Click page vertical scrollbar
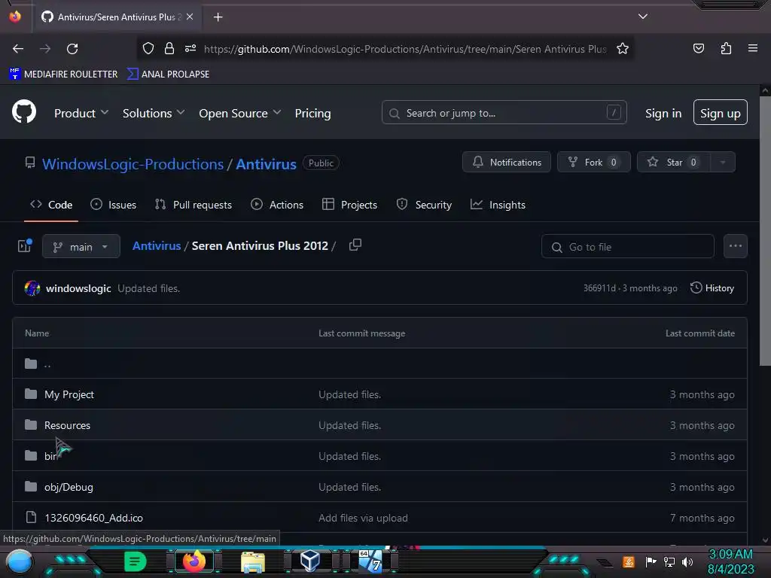 765,231
